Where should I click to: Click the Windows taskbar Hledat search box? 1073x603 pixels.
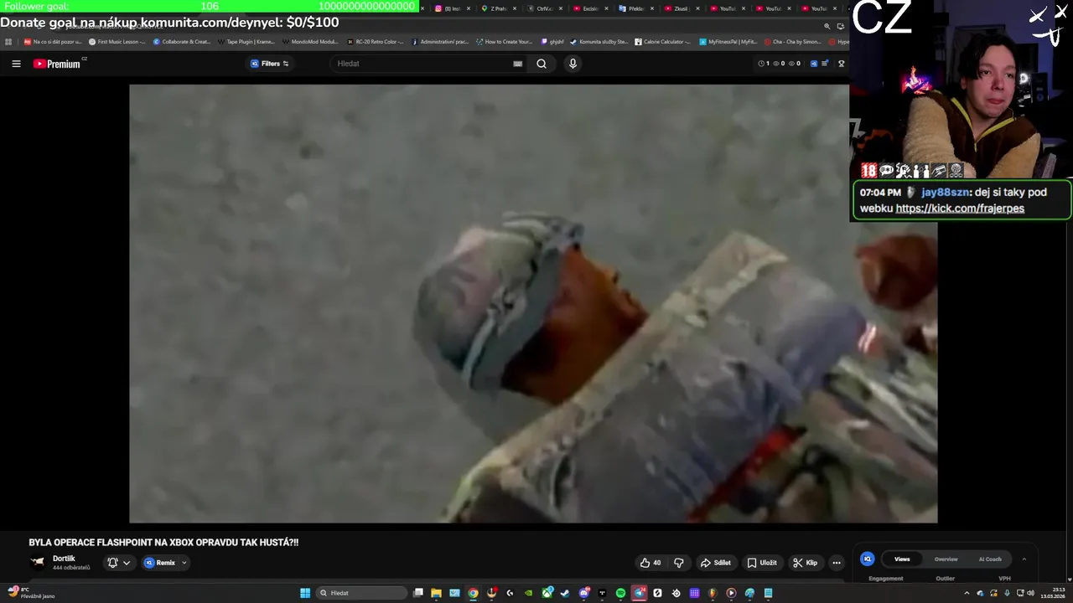coord(362,593)
